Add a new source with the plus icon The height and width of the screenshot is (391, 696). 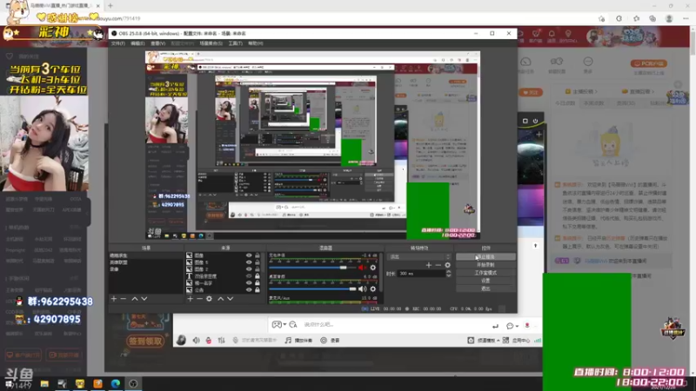pyautogui.click(x=190, y=299)
